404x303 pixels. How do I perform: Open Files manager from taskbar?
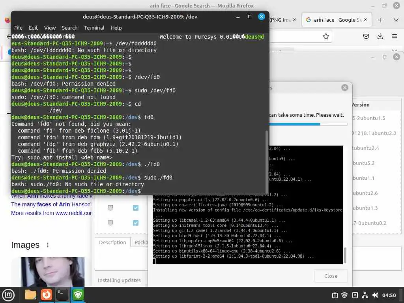pyautogui.click(x=30, y=295)
